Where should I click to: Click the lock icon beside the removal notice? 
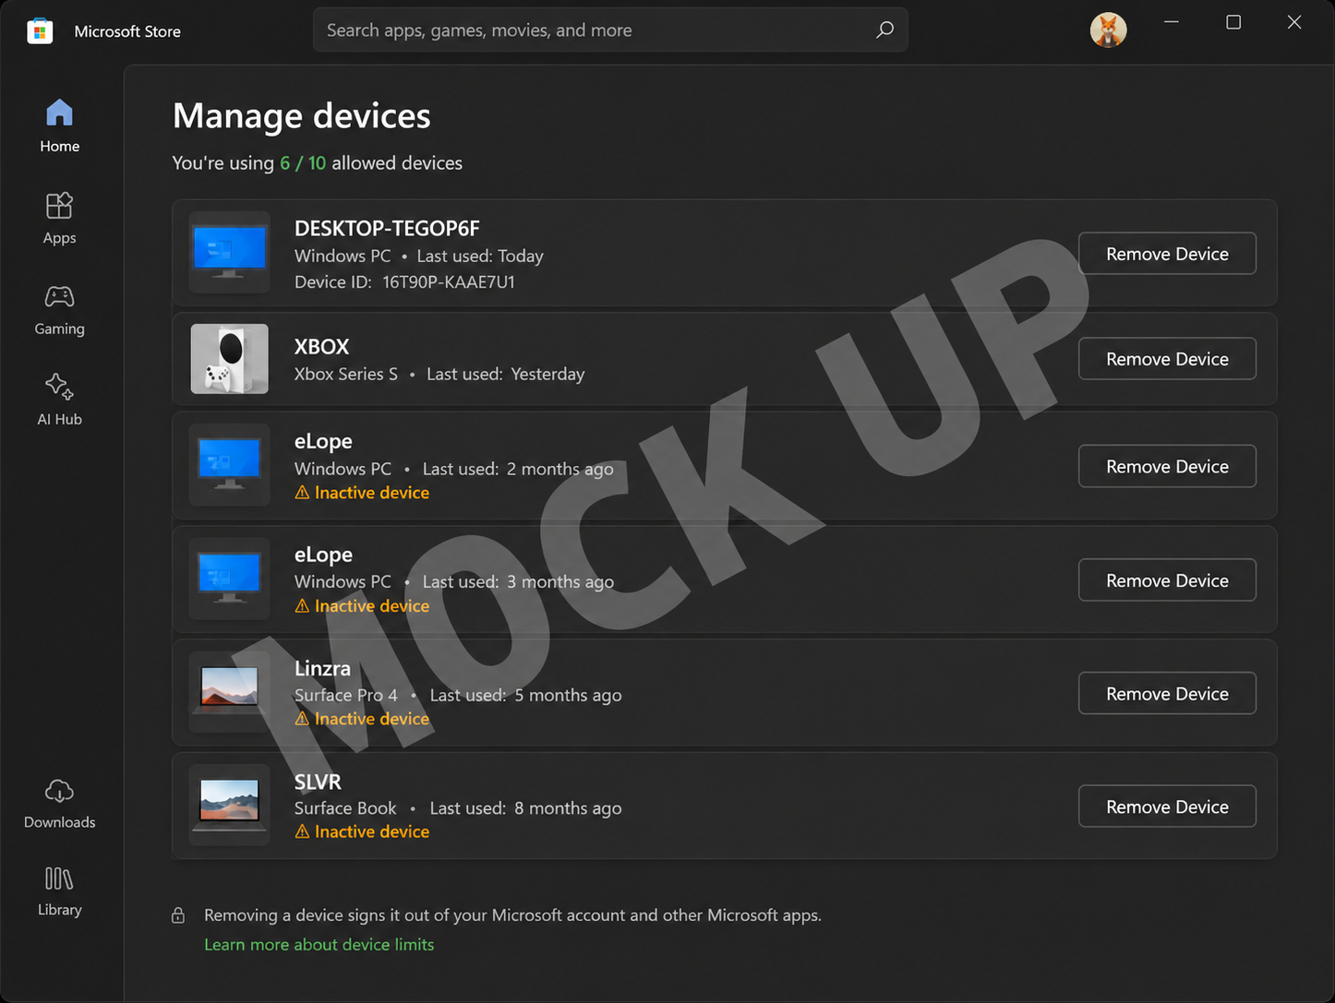tap(178, 915)
